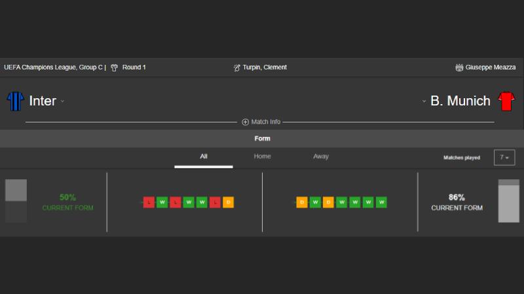Open the Matches played 7 dropdown
Viewport: 524px width, 294px height.
tap(504, 157)
